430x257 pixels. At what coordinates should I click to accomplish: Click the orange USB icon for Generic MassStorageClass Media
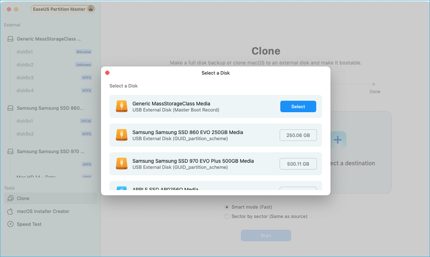click(122, 106)
